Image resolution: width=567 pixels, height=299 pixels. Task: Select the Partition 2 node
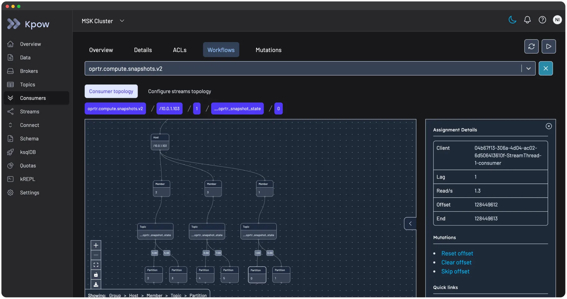(x=154, y=275)
